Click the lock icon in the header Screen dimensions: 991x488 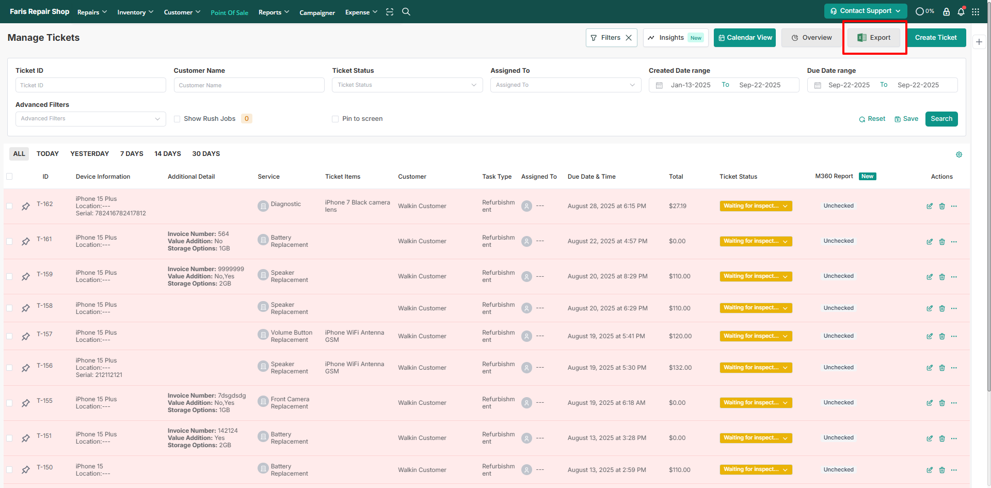click(x=946, y=12)
